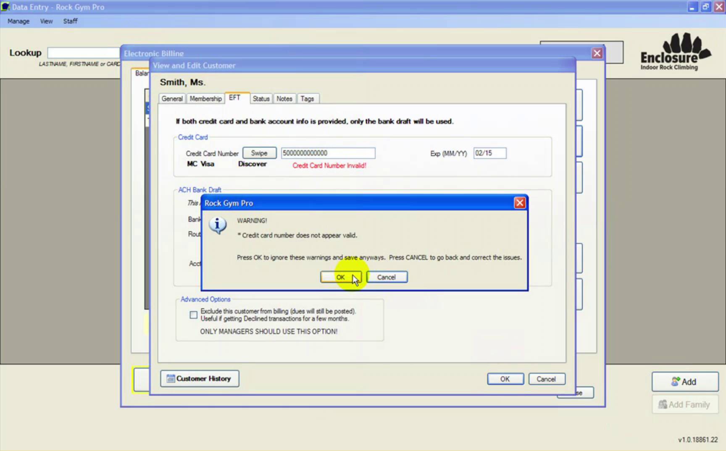Click the Add Family button
The width and height of the screenshot is (726, 451).
coord(685,404)
